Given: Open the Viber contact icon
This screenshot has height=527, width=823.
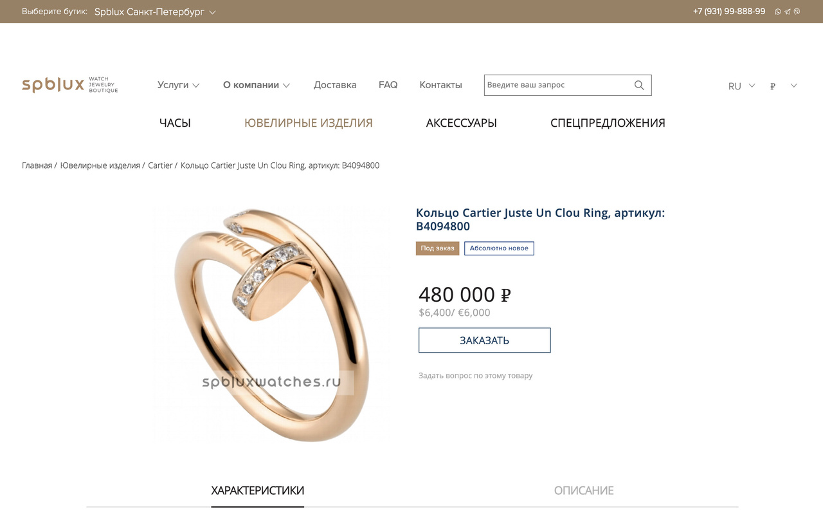Looking at the screenshot, I should [x=797, y=12].
